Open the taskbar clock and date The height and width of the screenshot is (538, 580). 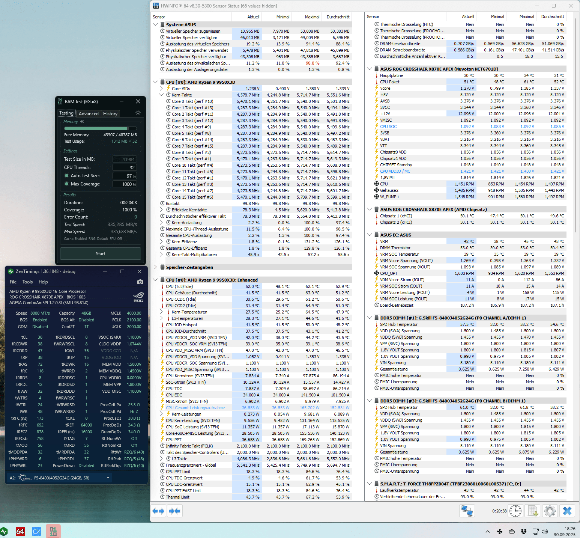[565, 532]
